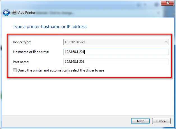Click the 'Type a printer hostname' heading
This screenshot has height=129, width=176.
(50, 27)
